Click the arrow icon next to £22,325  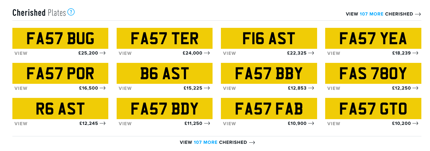pyautogui.click(x=311, y=53)
